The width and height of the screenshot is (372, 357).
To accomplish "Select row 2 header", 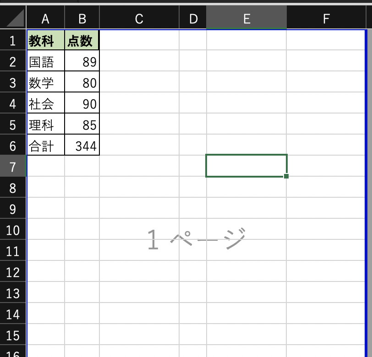I will [x=13, y=61].
